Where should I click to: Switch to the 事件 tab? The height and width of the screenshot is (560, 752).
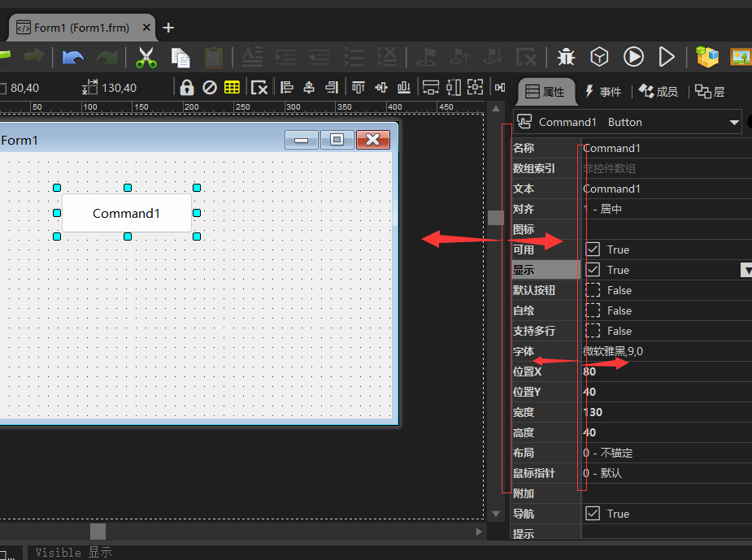(602, 92)
